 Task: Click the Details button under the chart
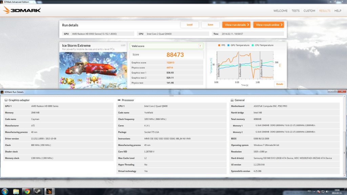coord(280,84)
